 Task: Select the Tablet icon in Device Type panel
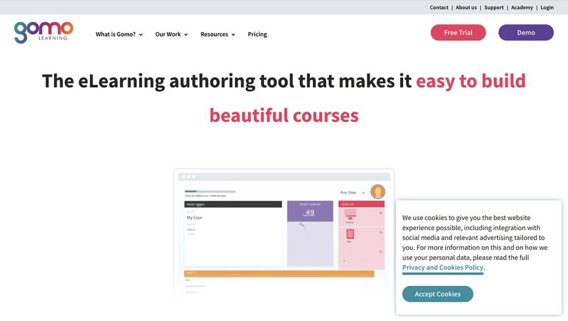[x=351, y=234]
